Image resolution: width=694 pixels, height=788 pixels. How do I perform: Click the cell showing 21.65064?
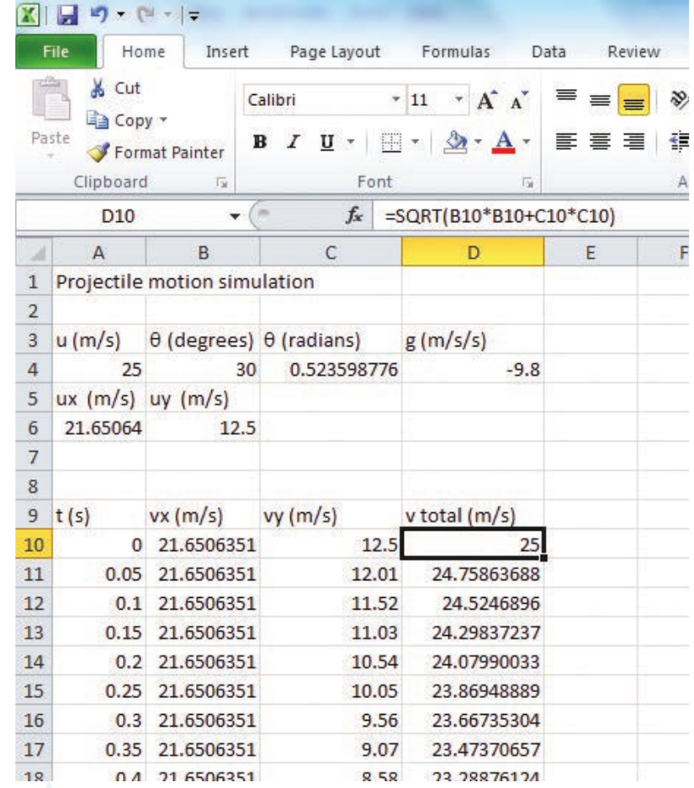[x=99, y=428]
